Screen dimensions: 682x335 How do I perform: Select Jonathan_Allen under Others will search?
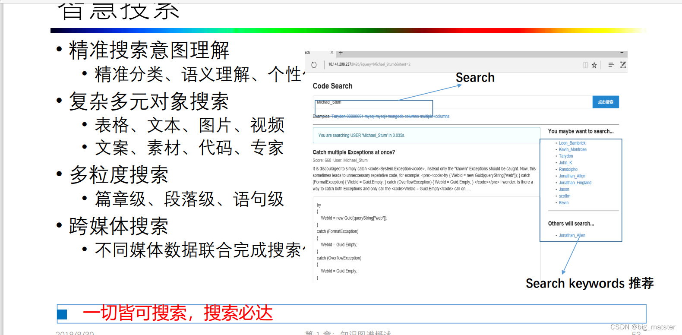point(572,235)
